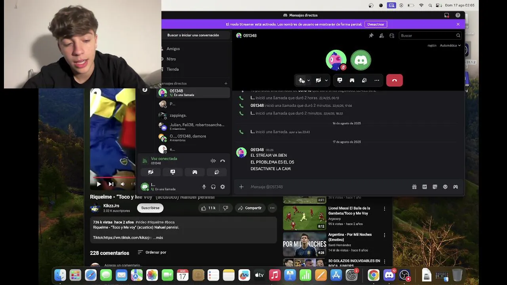Open soundboard from the voice panel
This screenshot has width=507, height=285.
(217, 172)
